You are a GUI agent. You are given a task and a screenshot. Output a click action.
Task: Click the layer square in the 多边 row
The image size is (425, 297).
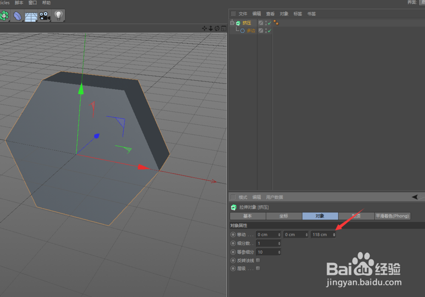(x=261, y=31)
